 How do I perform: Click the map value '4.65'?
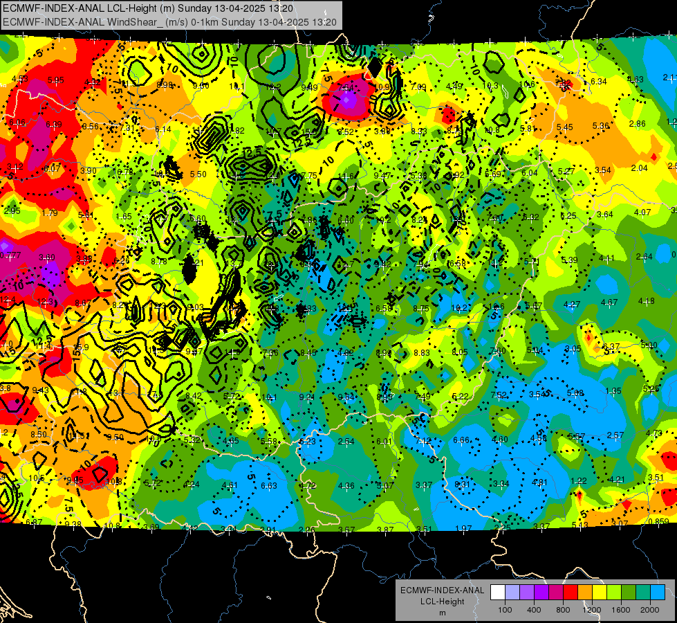(230, 441)
